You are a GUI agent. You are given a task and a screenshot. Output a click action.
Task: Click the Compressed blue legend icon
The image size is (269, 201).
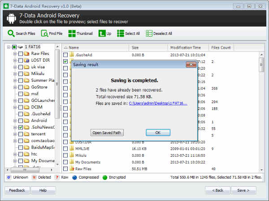coord(74,177)
